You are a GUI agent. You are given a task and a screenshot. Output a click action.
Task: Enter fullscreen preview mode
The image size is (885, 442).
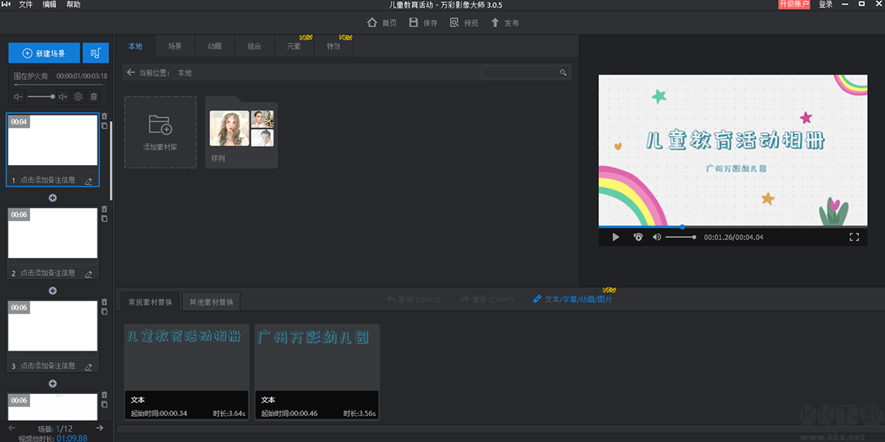(855, 237)
